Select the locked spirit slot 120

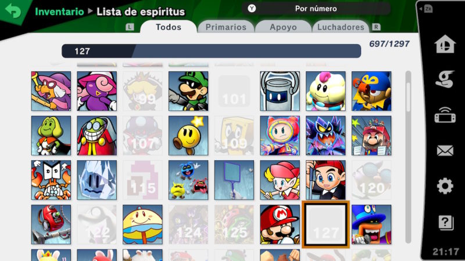pyautogui.click(x=371, y=180)
